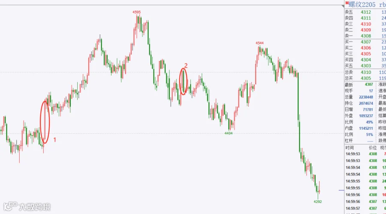Click the 时间 column header in tick list
Viewport: 386px width, 214px height.
point(349,148)
